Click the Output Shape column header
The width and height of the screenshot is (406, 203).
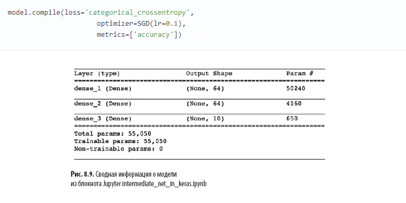pos(209,74)
